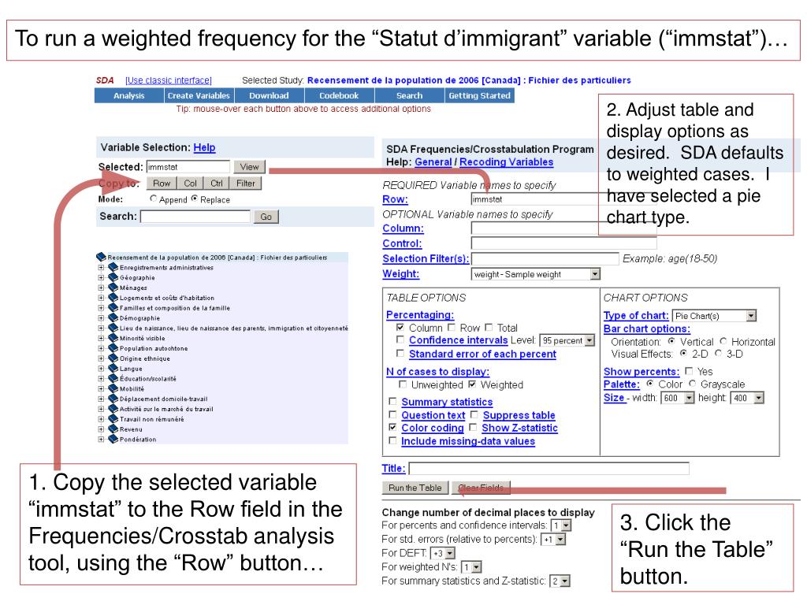807x605 pixels.
Task: Click the Minorité visible book icon
Action: pyautogui.click(x=113, y=338)
